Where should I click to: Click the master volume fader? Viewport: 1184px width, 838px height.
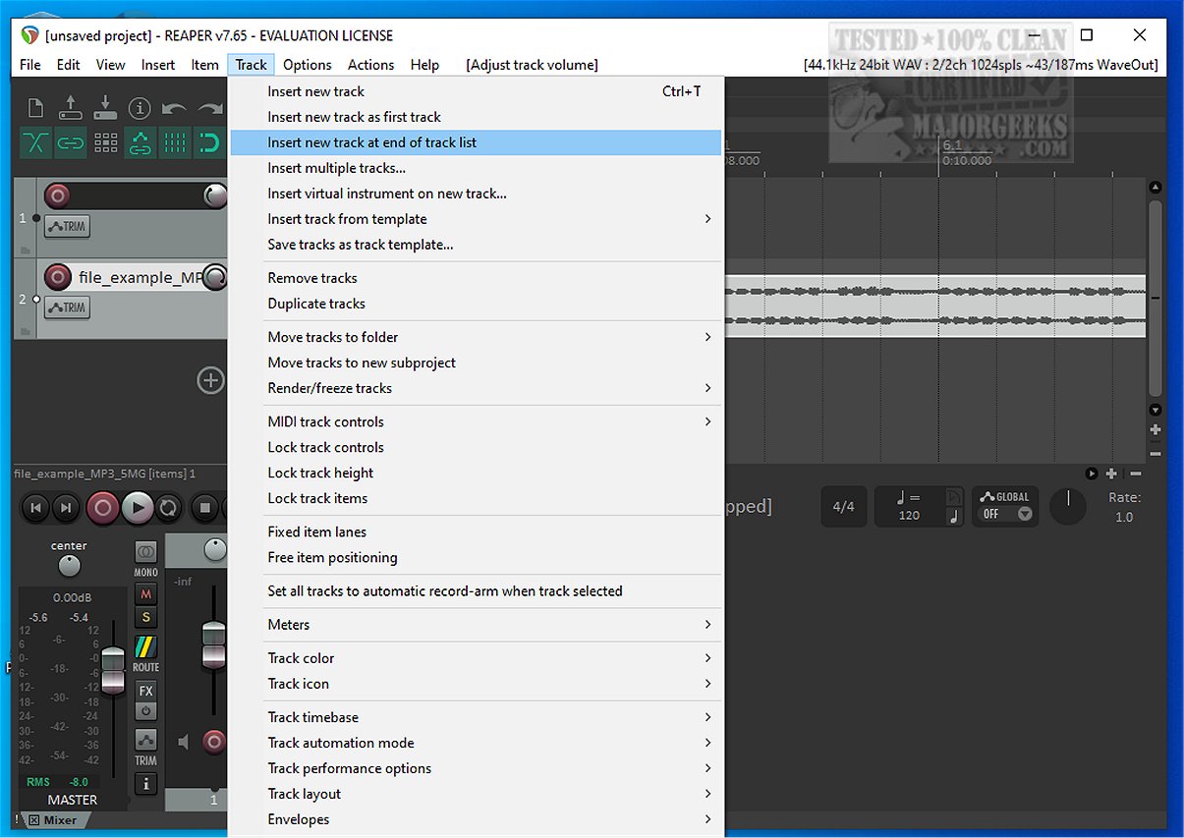click(113, 670)
